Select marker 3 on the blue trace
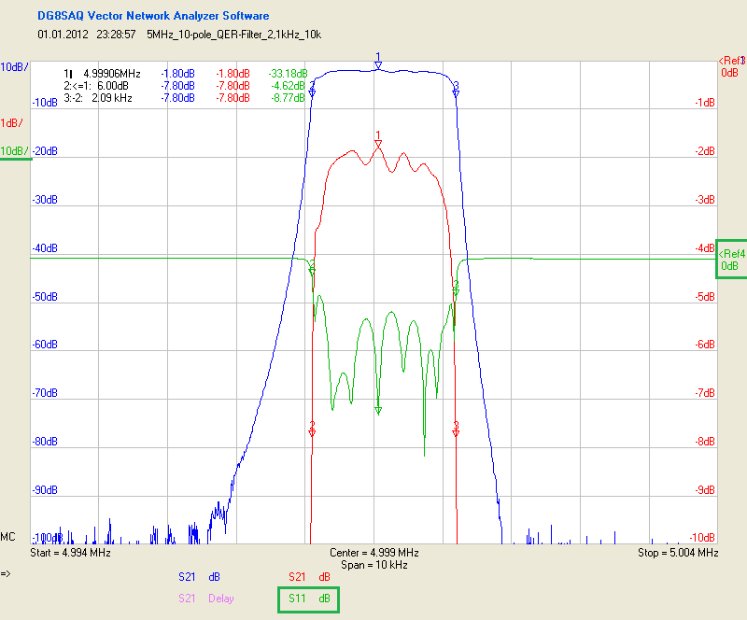Viewport: 747px width, 620px height. pyautogui.click(x=456, y=92)
